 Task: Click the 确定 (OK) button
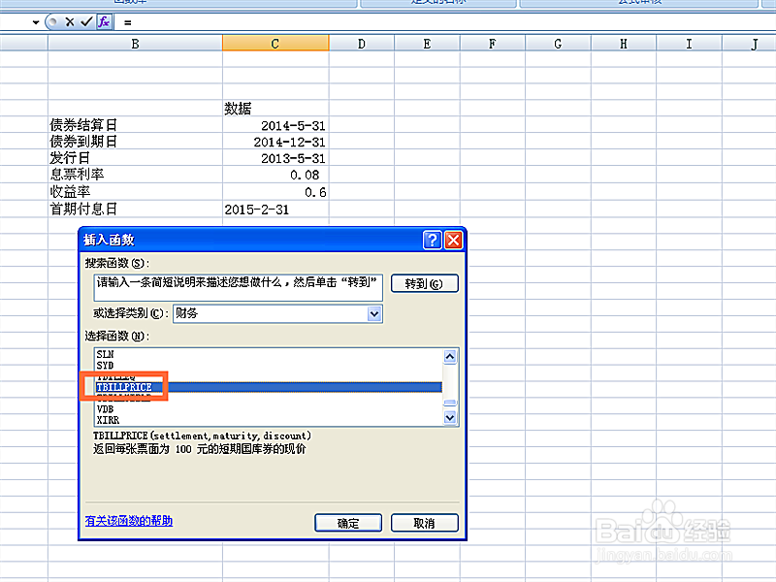pyautogui.click(x=348, y=523)
